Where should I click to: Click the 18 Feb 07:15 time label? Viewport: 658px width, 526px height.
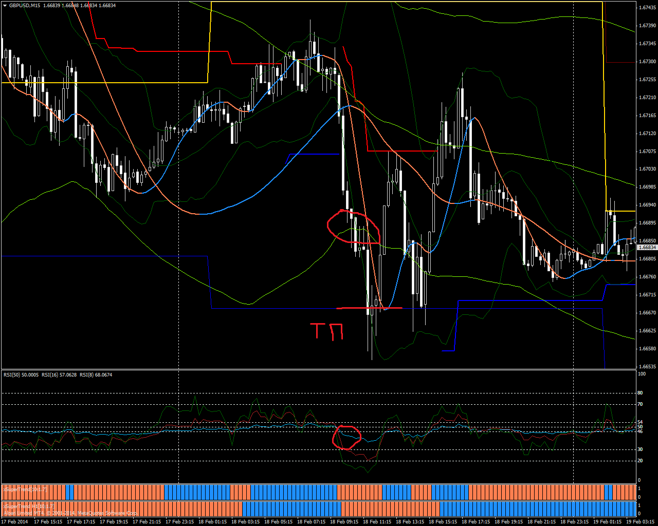[311, 521]
